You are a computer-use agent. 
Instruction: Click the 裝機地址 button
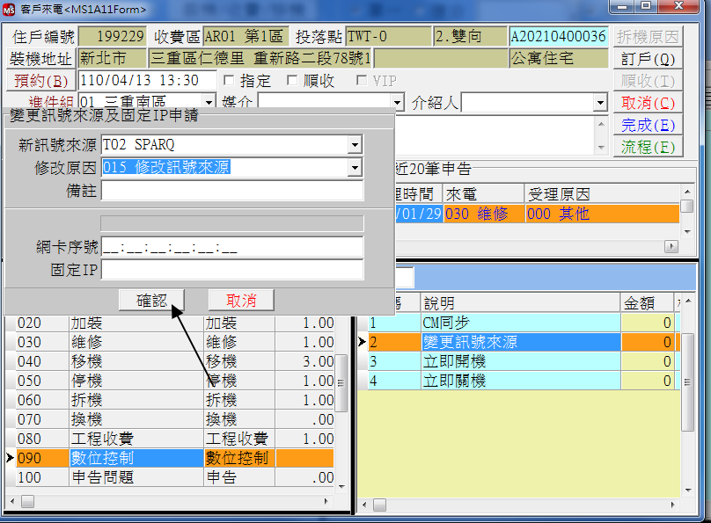tap(41, 59)
